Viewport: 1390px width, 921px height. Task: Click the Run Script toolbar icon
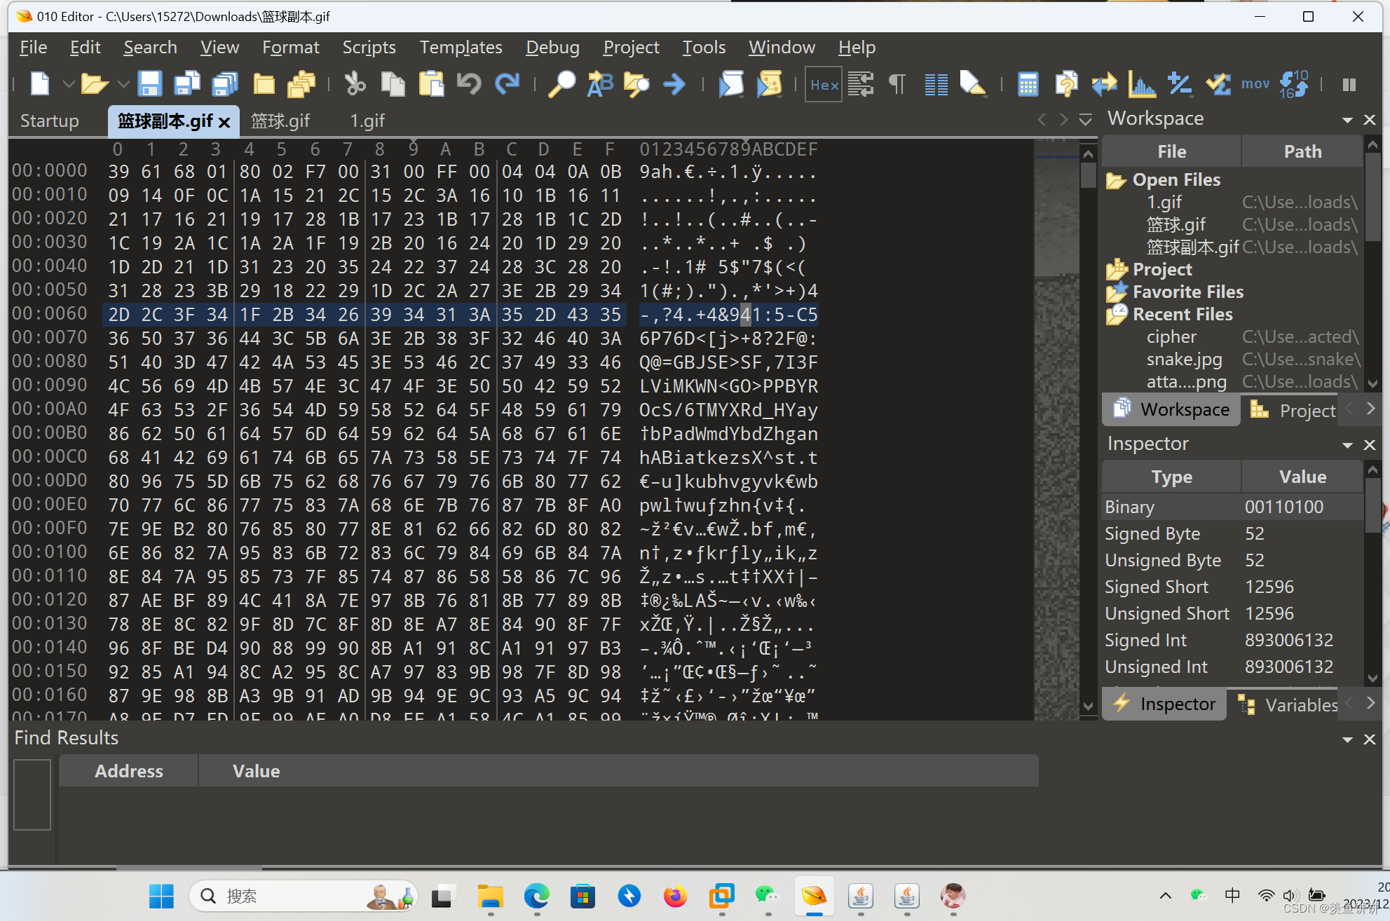[x=731, y=84]
